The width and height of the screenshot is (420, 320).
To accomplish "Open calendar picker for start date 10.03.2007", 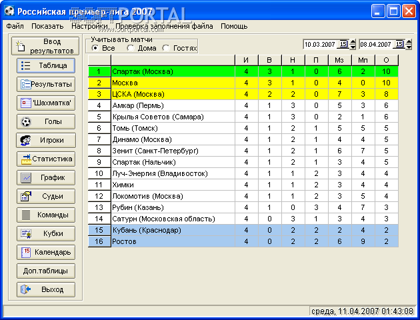I will click(x=343, y=44).
